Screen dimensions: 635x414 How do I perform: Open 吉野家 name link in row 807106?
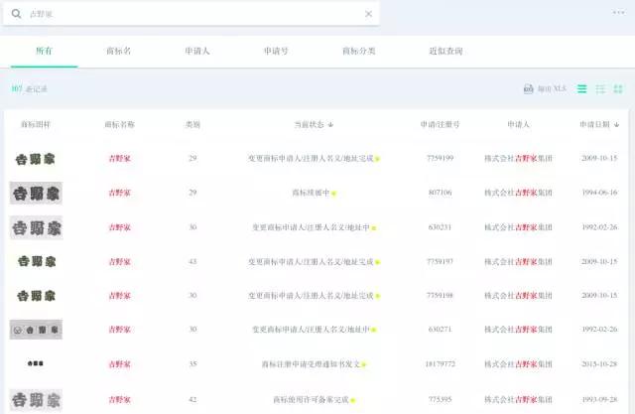[x=119, y=193]
